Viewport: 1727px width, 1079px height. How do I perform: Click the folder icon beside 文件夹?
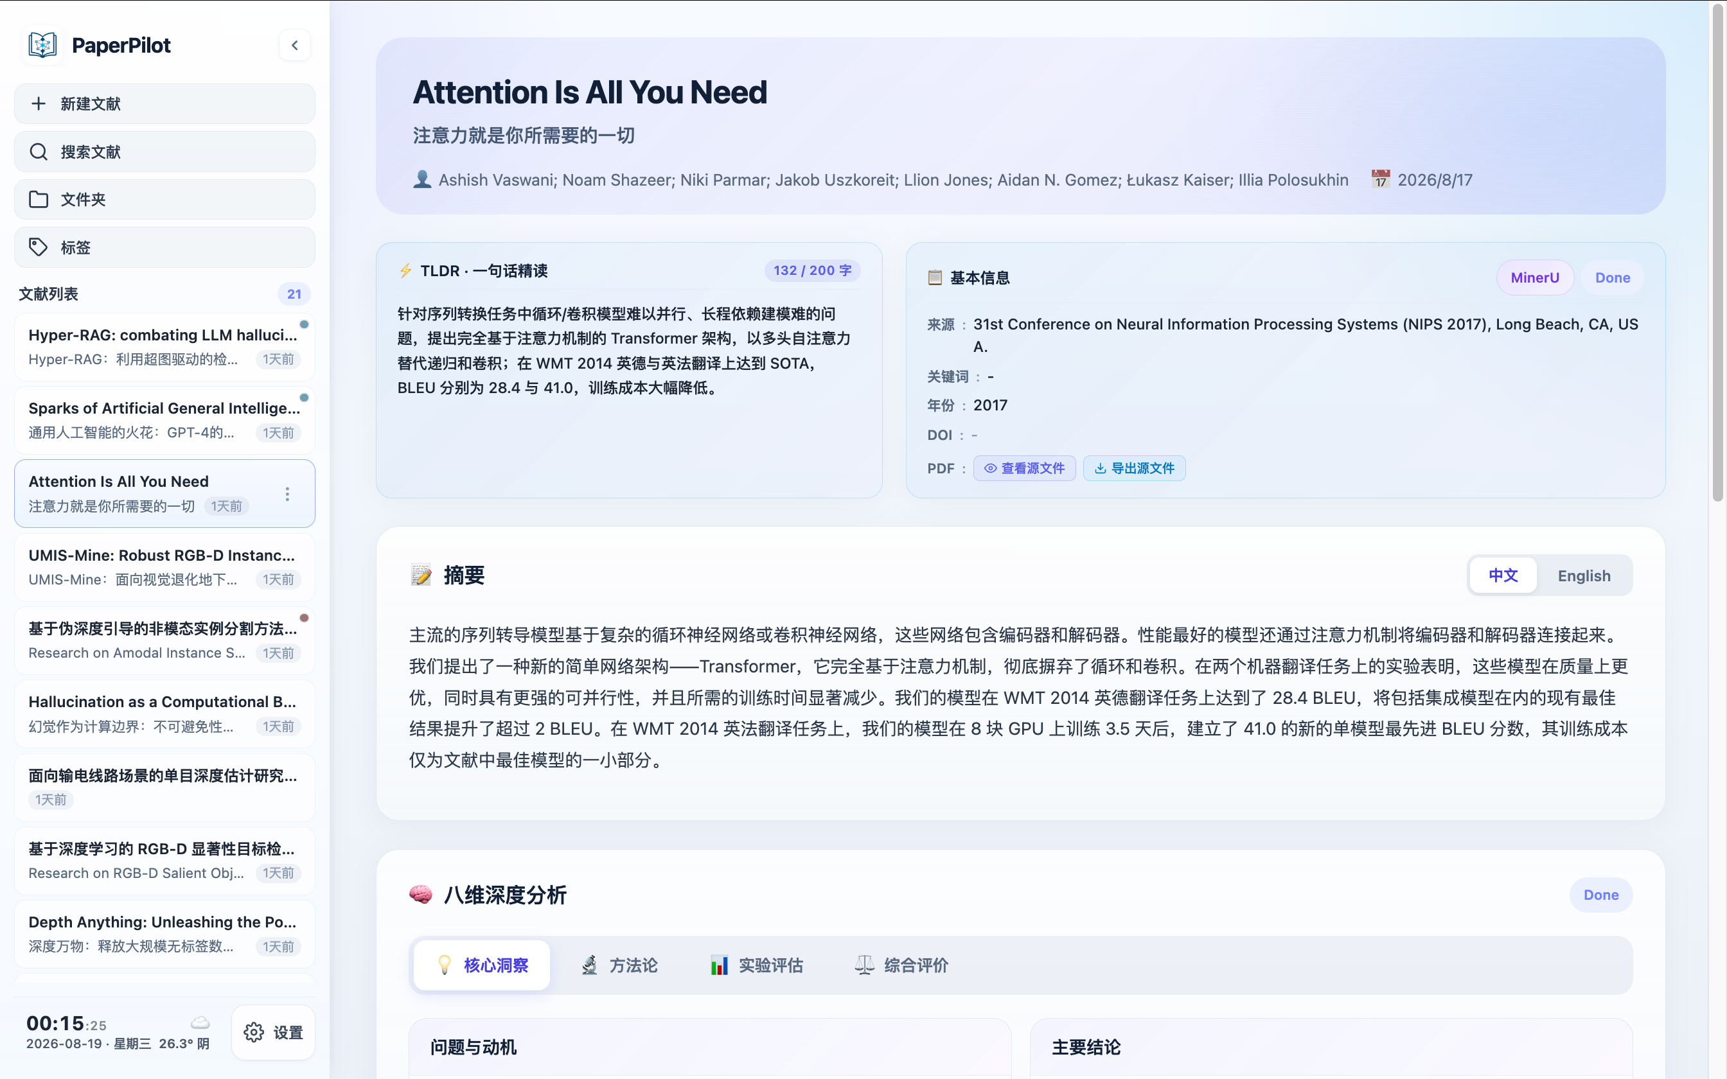pyautogui.click(x=39, y=200)
